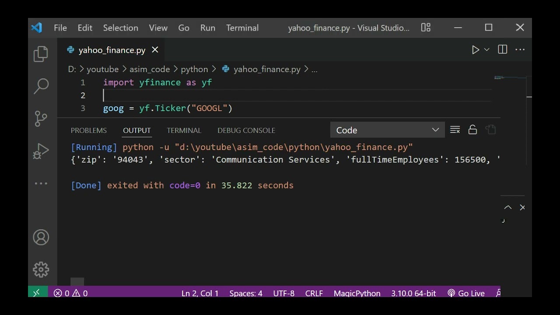Toggle output auto-scroll lock
560x315 pixels.
coord(472,130)
